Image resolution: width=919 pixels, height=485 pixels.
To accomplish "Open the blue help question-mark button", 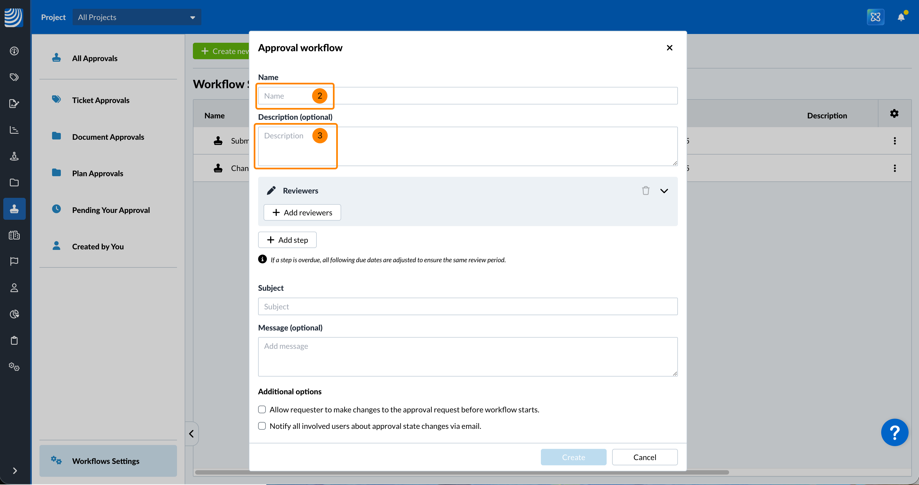I will (894, 432).
